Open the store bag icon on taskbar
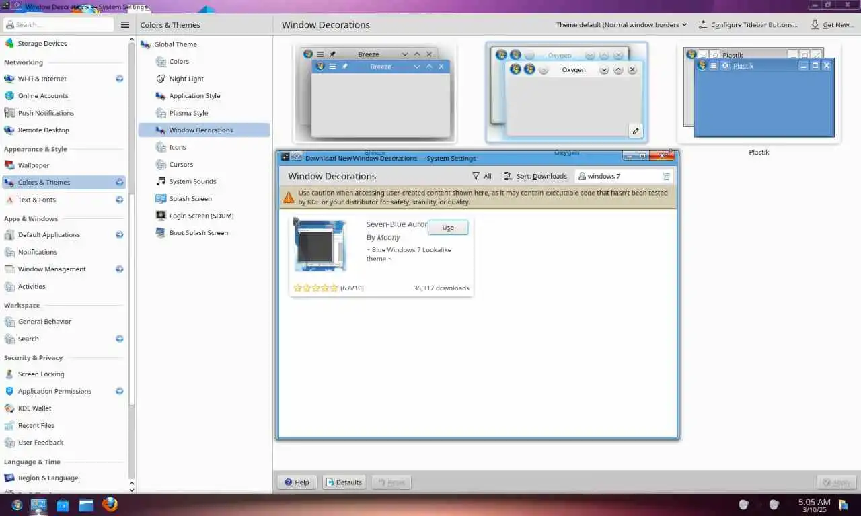 pyautogui.click(x=63, y=505)
